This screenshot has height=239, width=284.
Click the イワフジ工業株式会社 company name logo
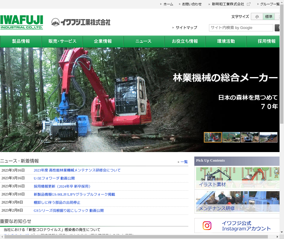[81, 22]
